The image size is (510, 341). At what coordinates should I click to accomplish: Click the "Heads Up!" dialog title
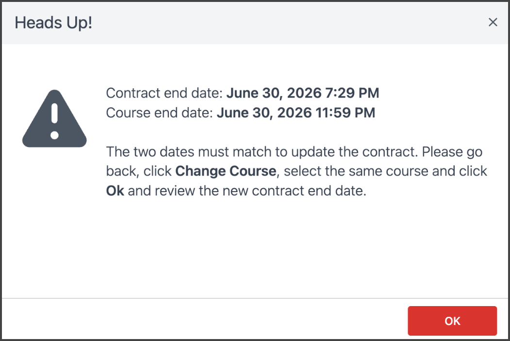click(x=53, y=23)
